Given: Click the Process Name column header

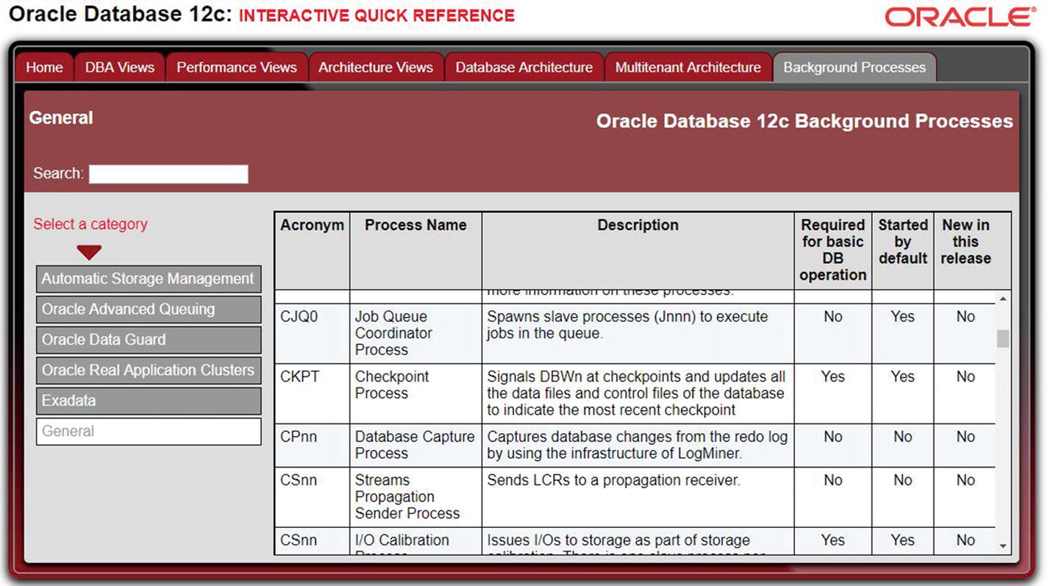Looking at the screenshot, I should 416,251.
